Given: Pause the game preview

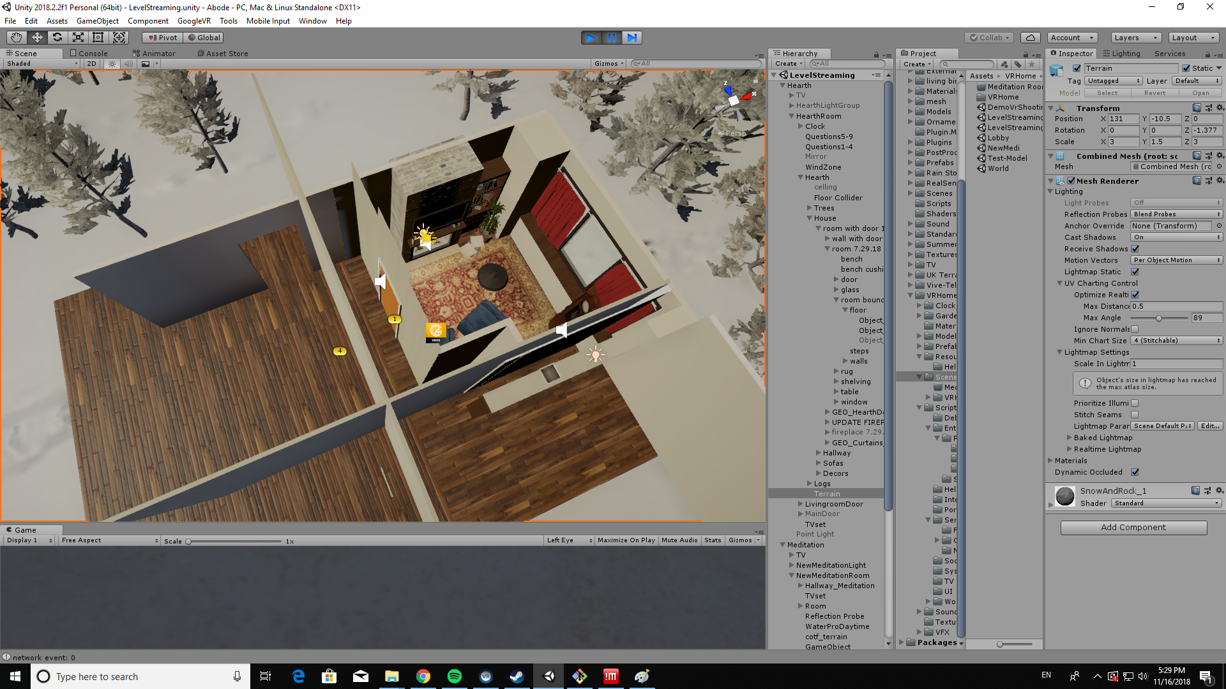Looking at the screenshot, I should point(611,38).
